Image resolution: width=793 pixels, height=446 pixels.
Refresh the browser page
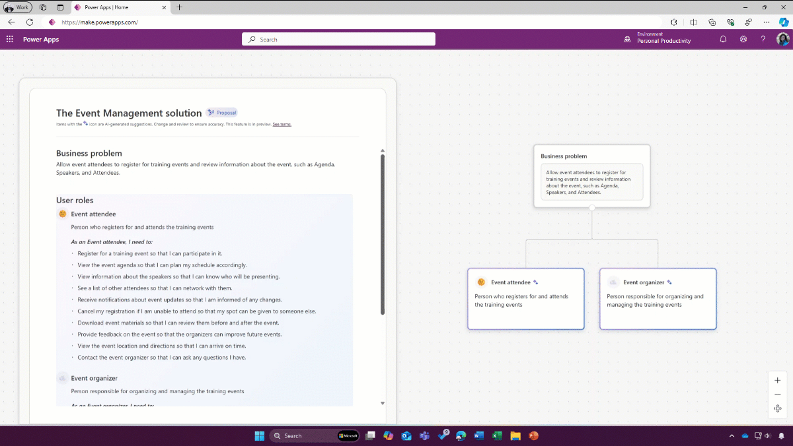(30, 22)
